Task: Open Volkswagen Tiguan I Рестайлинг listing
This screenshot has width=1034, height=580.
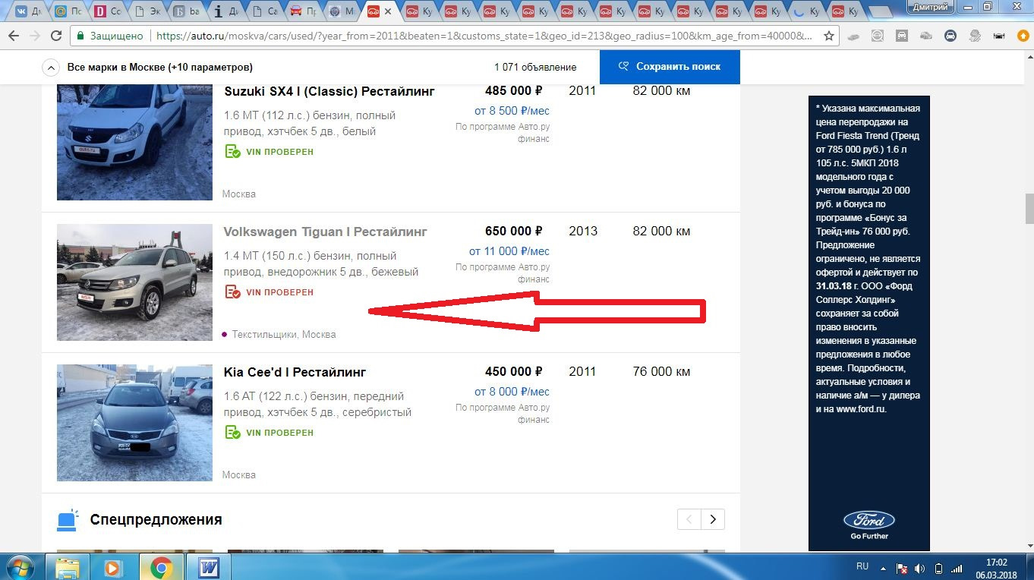Action: tap(326, 232)
